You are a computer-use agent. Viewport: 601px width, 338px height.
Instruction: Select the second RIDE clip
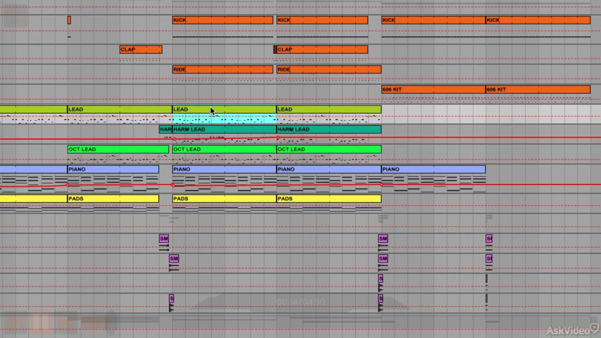tap(329, 69)
